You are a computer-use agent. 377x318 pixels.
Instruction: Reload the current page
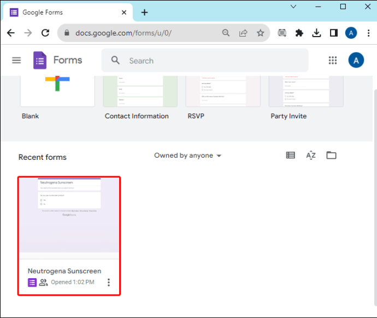(x=45, y=33)
